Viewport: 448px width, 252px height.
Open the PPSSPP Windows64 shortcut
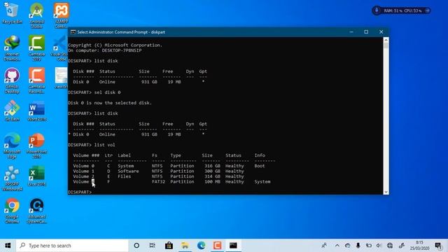pos(12,178)
